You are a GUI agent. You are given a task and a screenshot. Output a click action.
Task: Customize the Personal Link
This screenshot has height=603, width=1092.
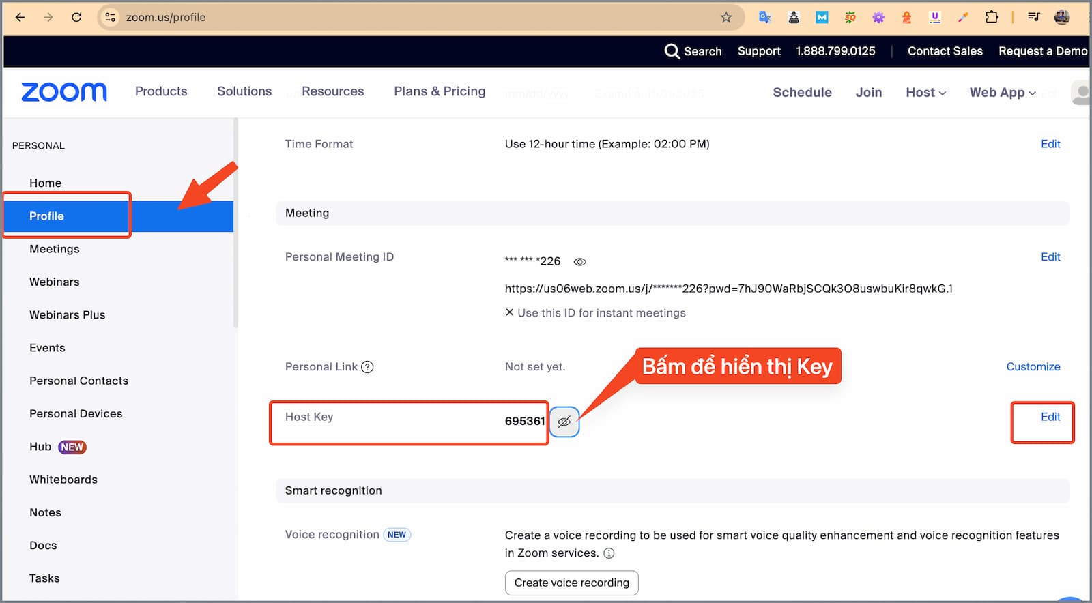pos(1033,367)
